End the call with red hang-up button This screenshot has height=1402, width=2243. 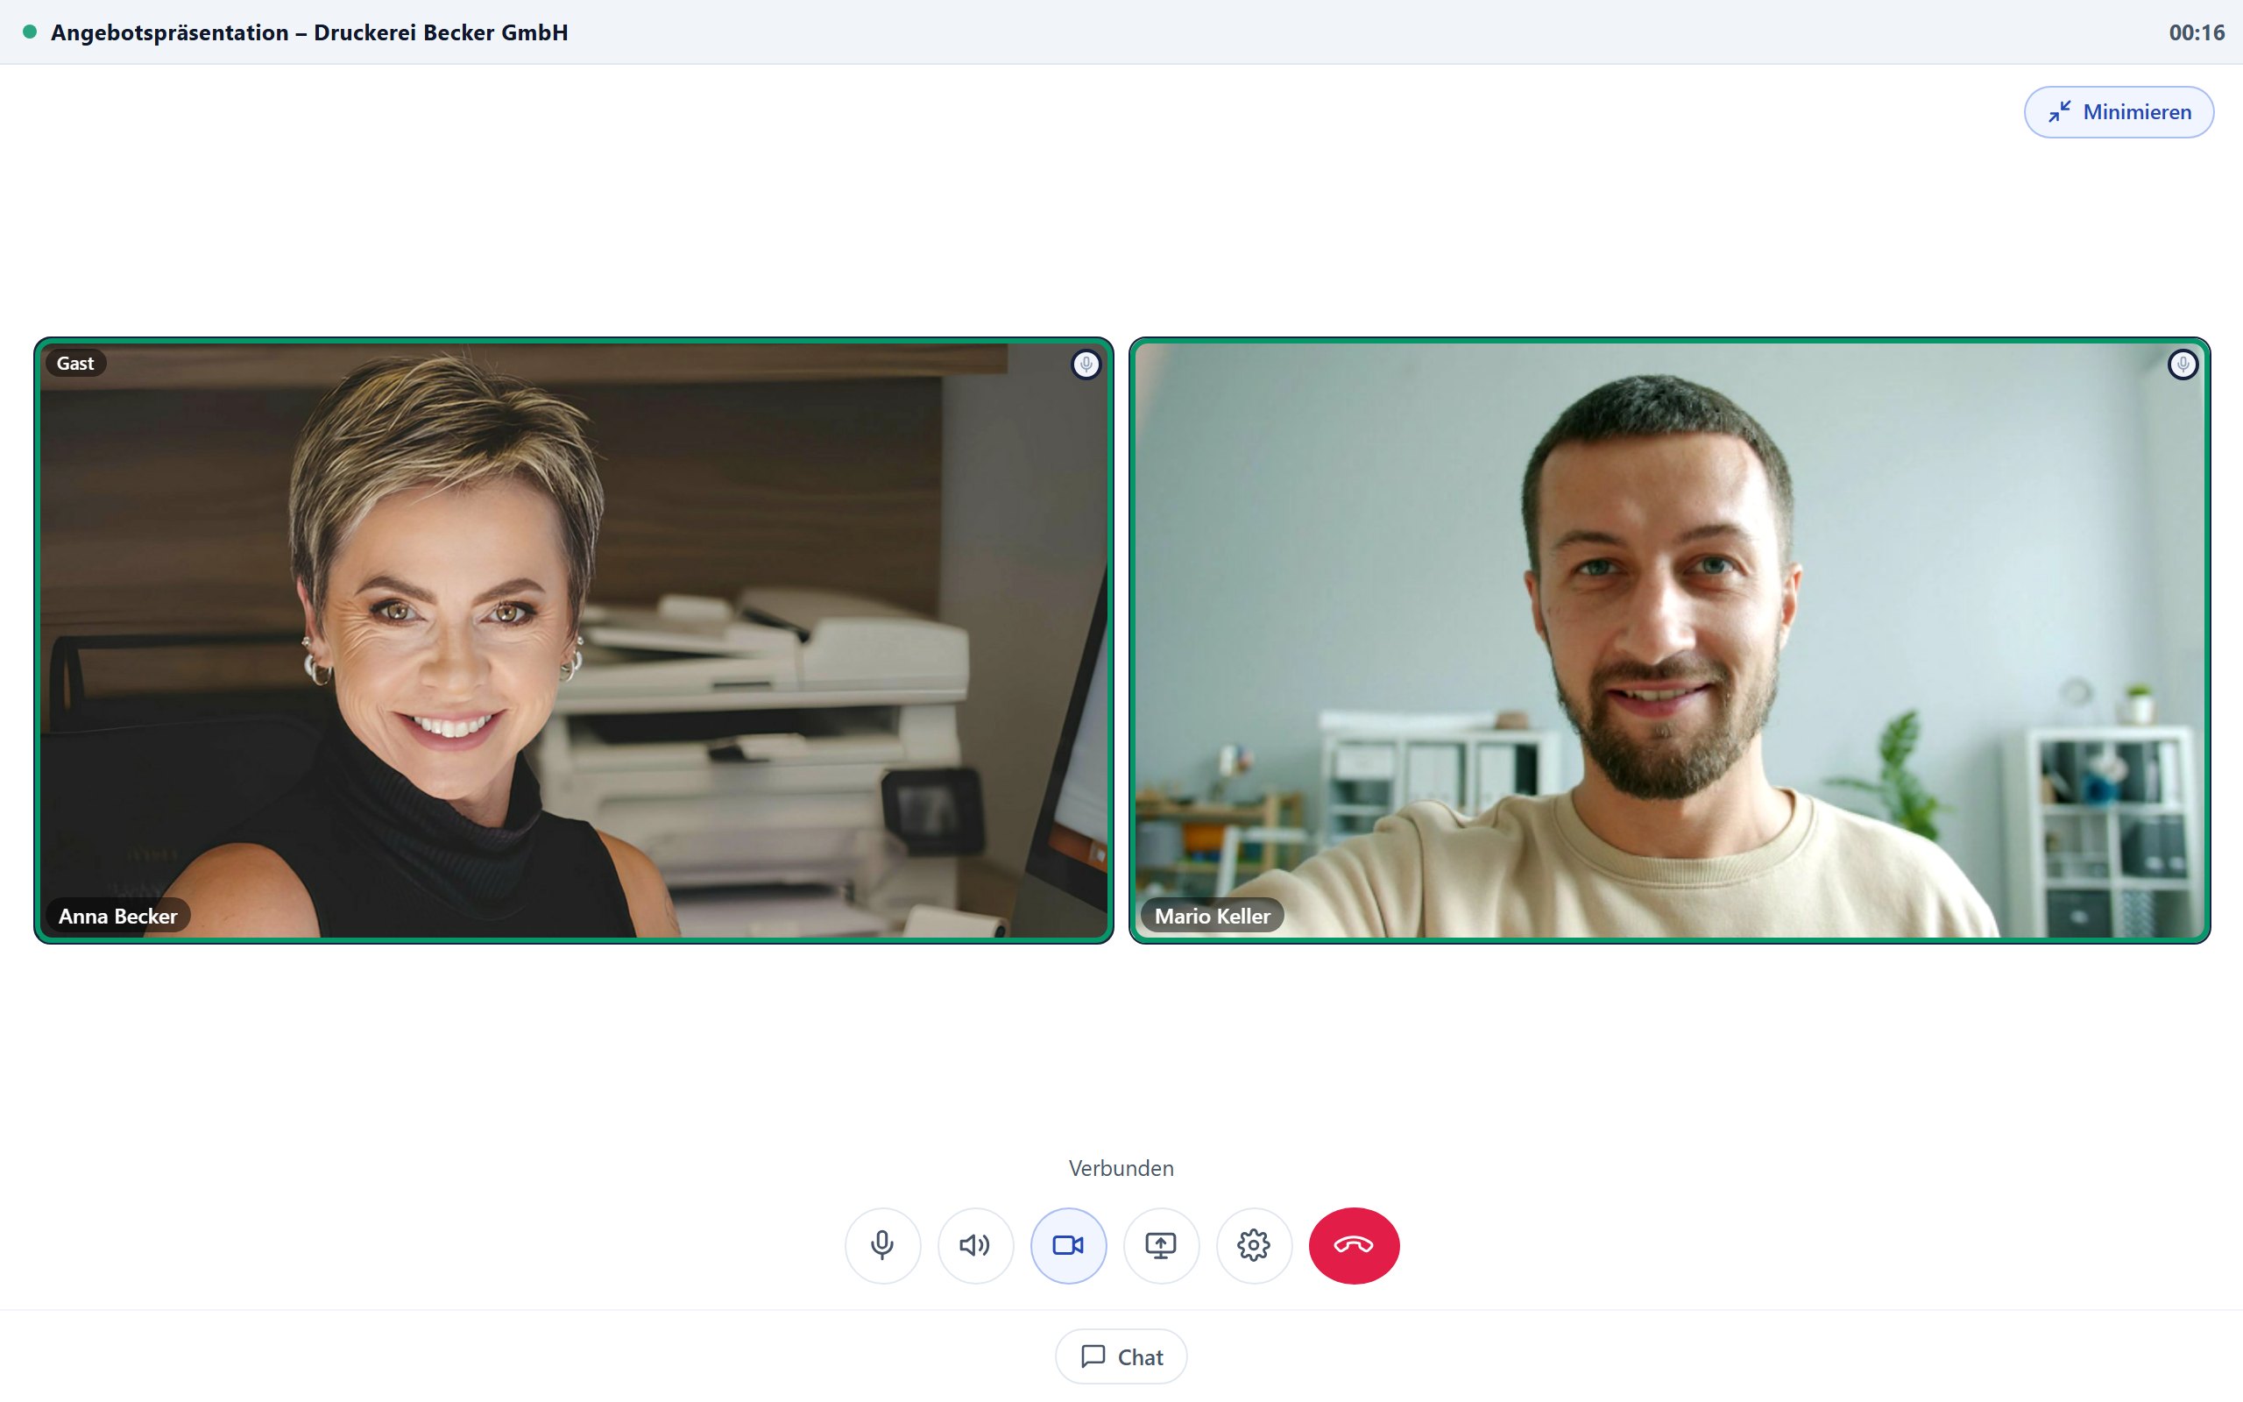pos(1353,1245)
